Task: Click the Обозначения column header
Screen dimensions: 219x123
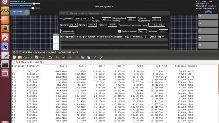Action: 103,37
